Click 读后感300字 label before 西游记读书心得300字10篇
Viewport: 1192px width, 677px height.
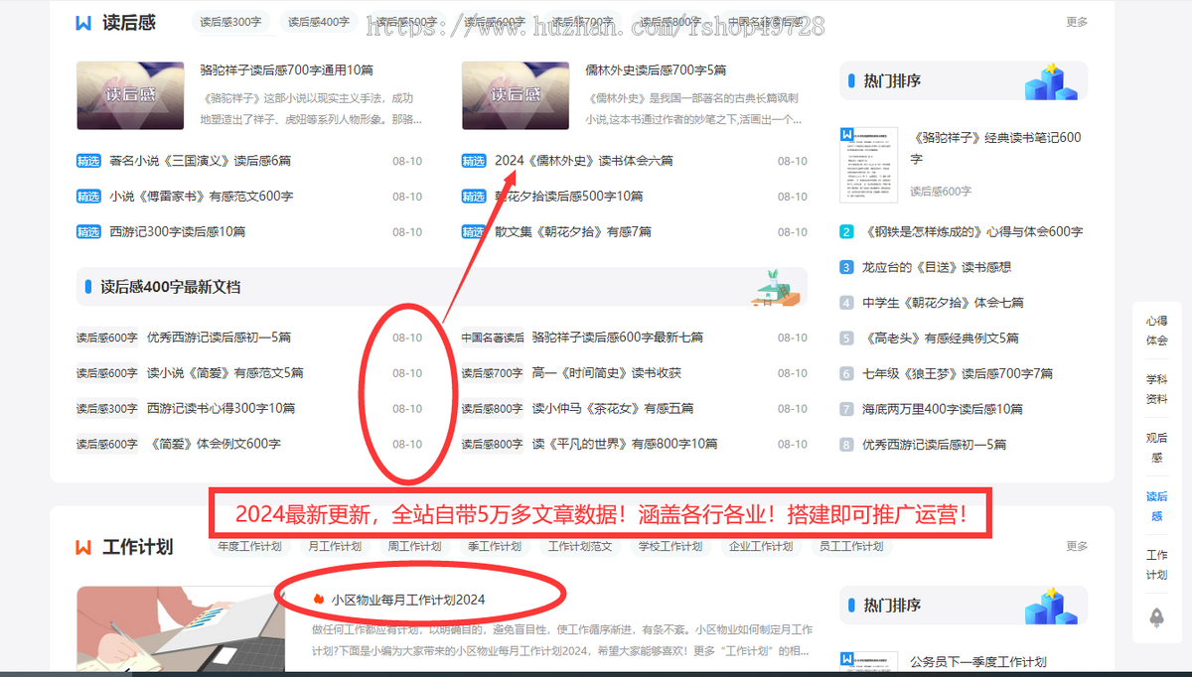click(x=107, y=409)
